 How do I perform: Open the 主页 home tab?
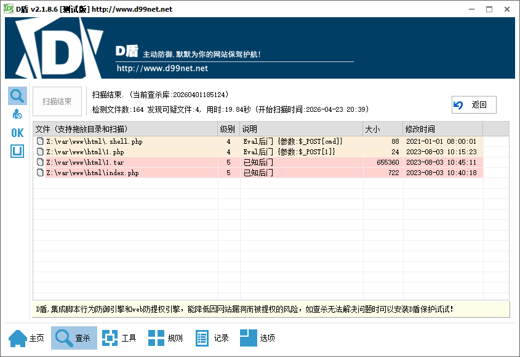(x=27, y=338)
